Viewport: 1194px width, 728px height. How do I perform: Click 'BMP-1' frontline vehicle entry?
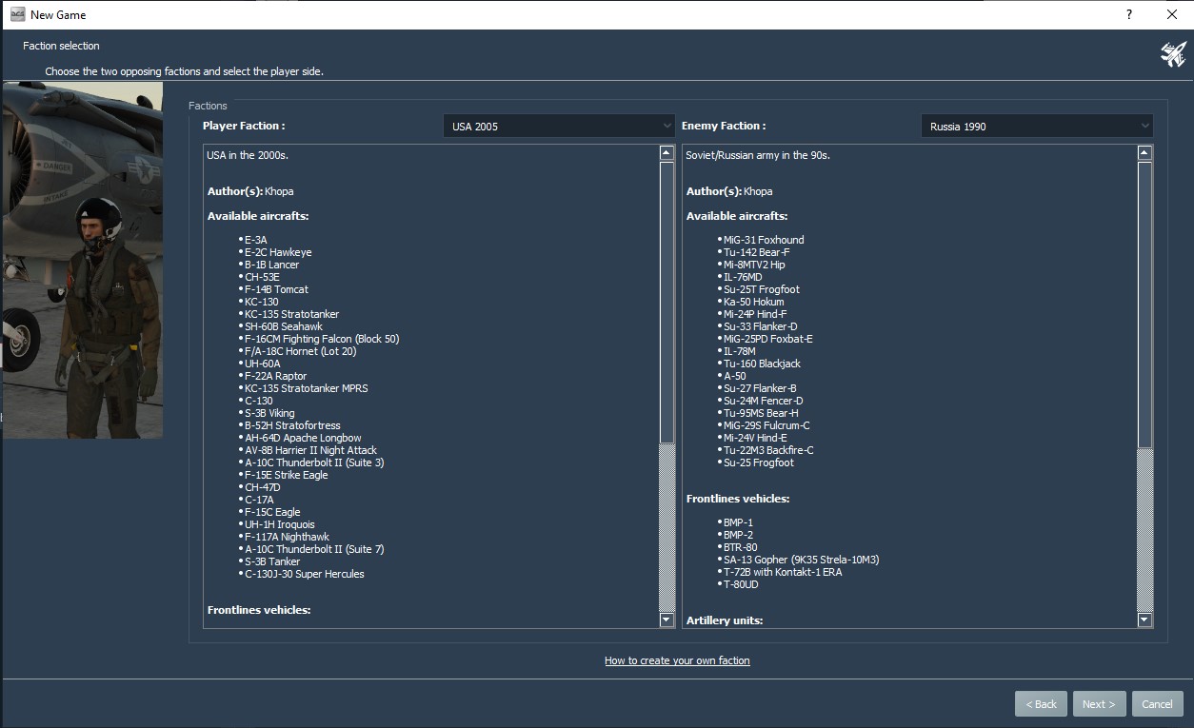(x=738, y=522)
